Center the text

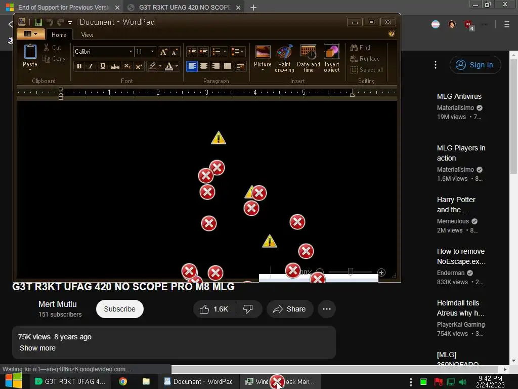pos(204,66)
